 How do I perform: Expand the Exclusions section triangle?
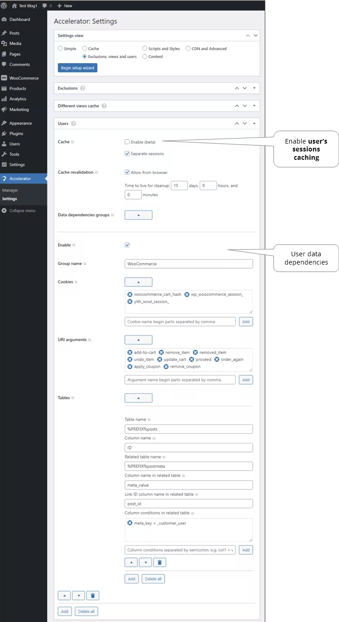click(x=254, y=88)
